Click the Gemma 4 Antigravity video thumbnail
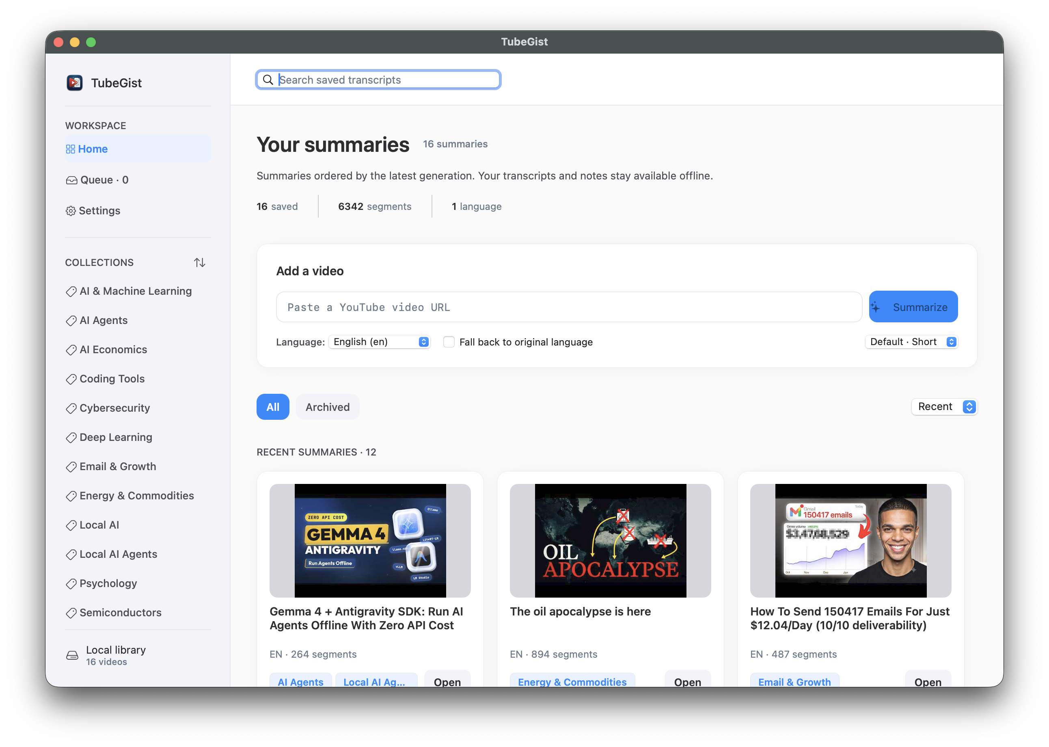Image resolution: width=1049 pixels, height=747 pixels. pyautogui.click(x=370, y=540)
